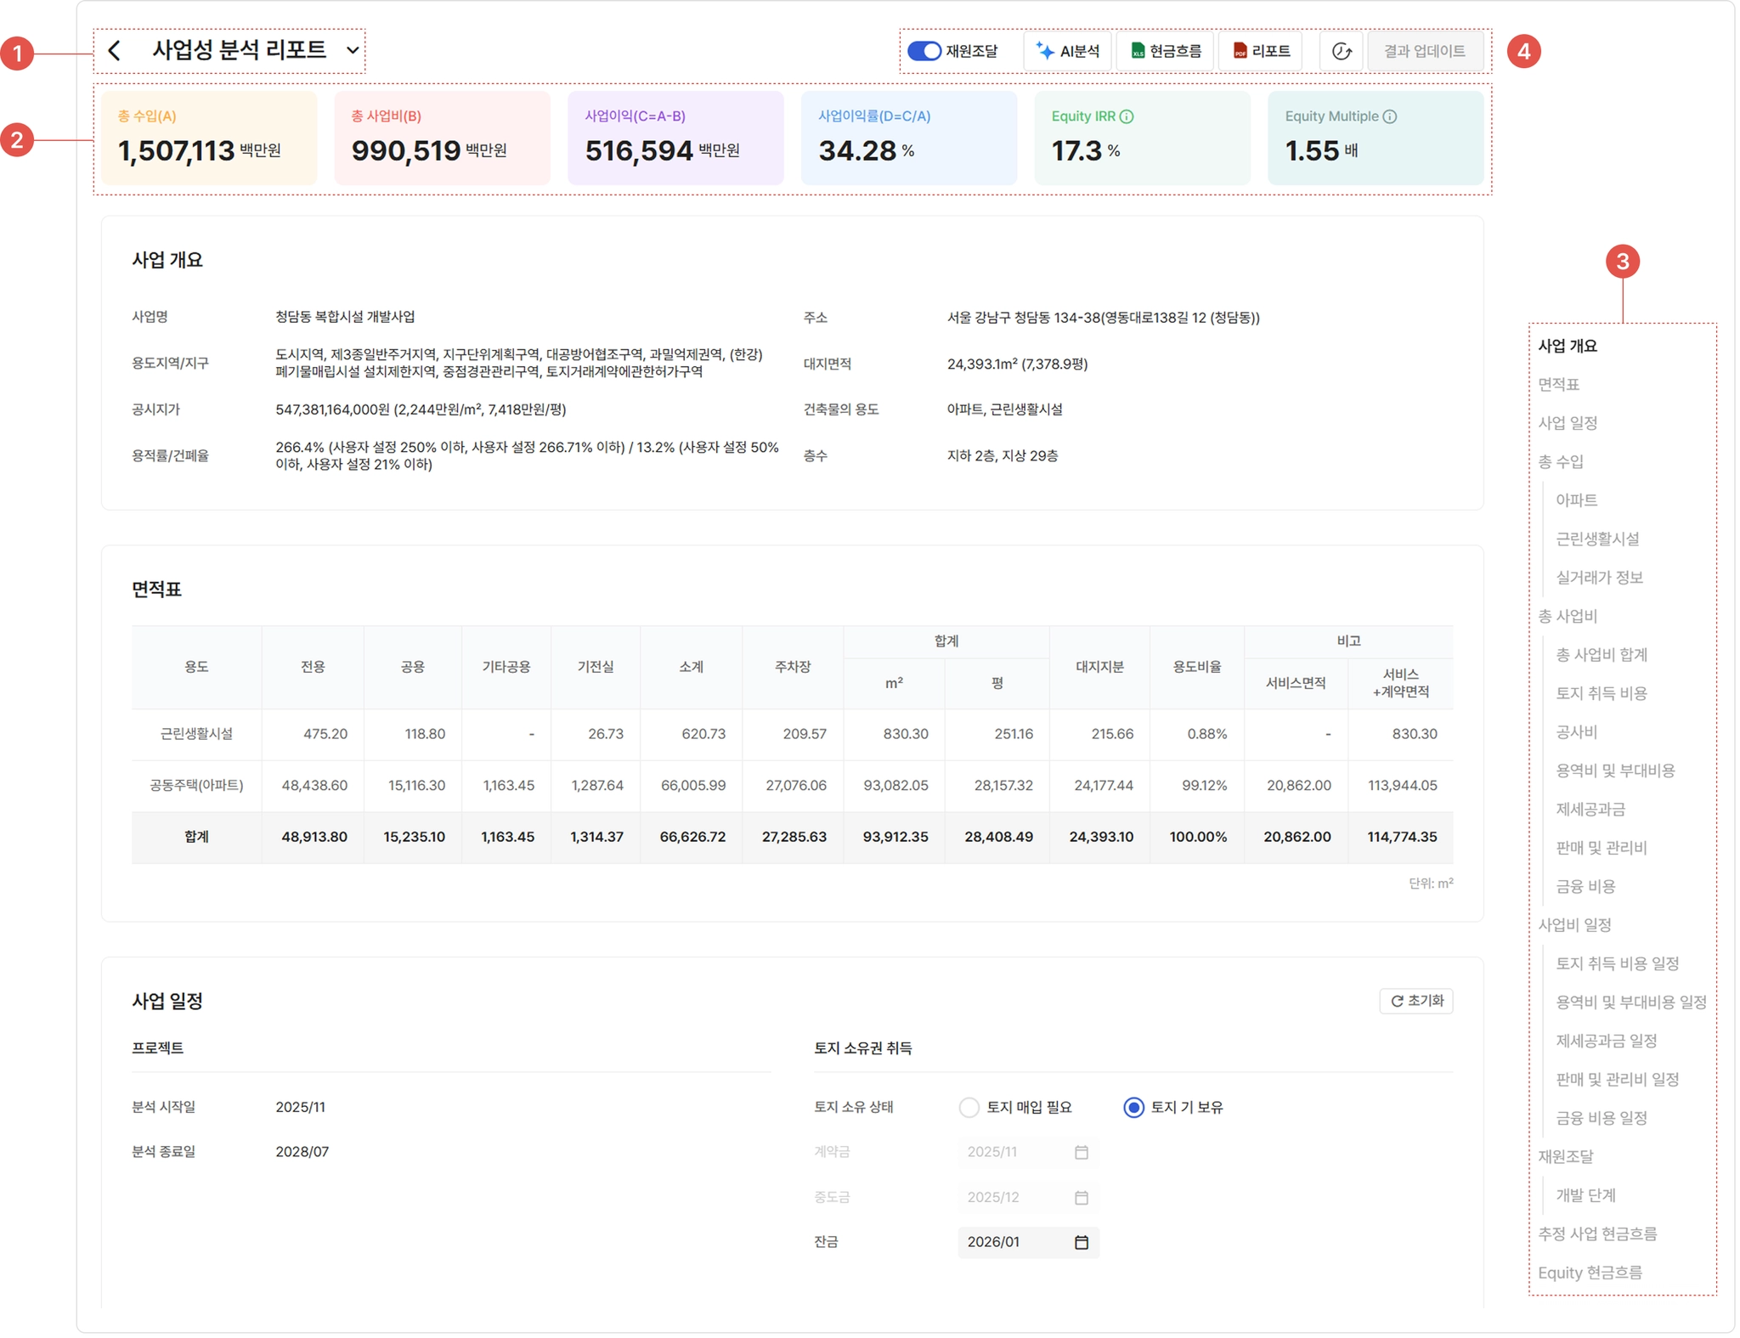
Task: Go to 토지 취득 비용 section
Action: (x=1601, y=693)
